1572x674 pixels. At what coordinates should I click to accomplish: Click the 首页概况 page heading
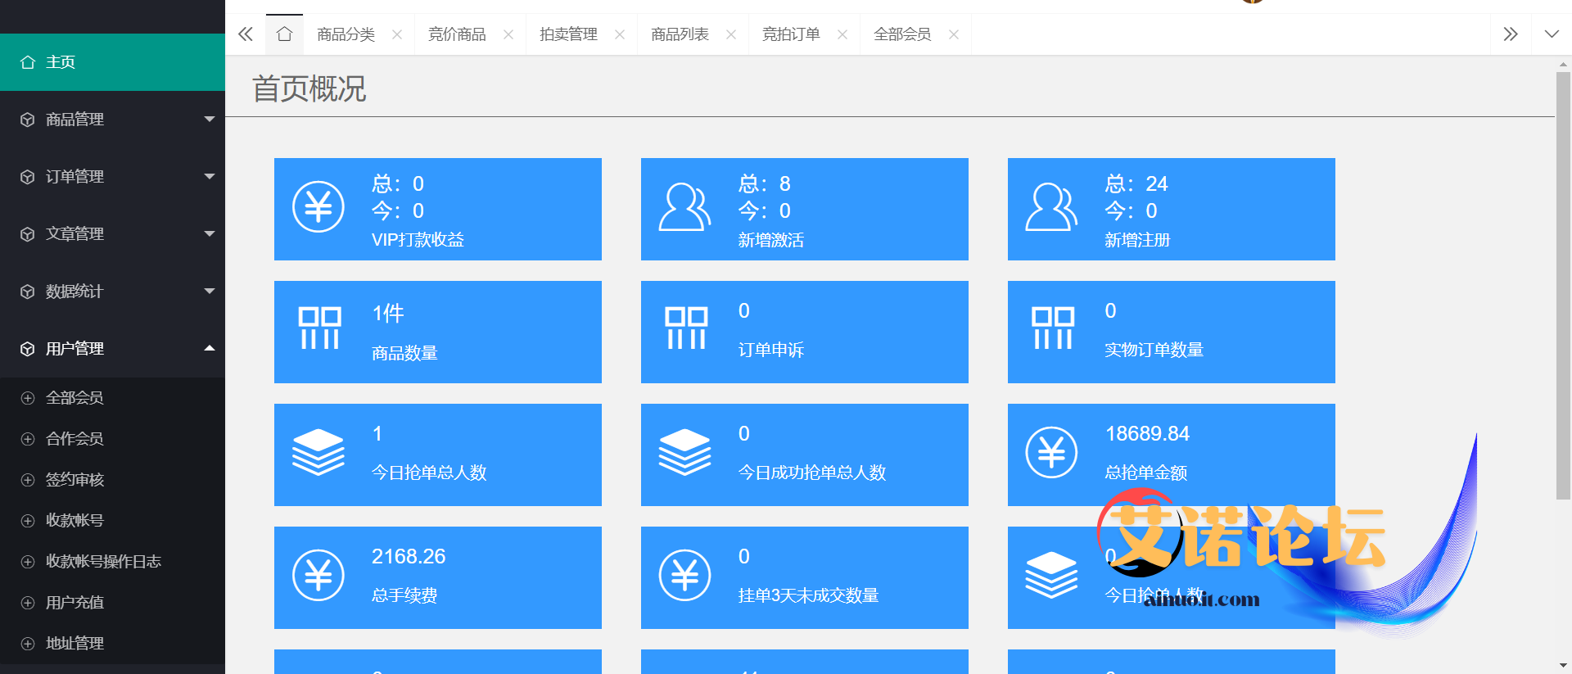click(x=309, y=88)
